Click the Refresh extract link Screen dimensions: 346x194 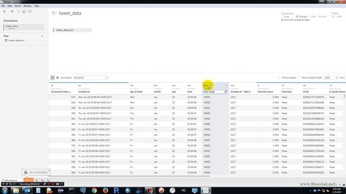[x=322, y=17]
